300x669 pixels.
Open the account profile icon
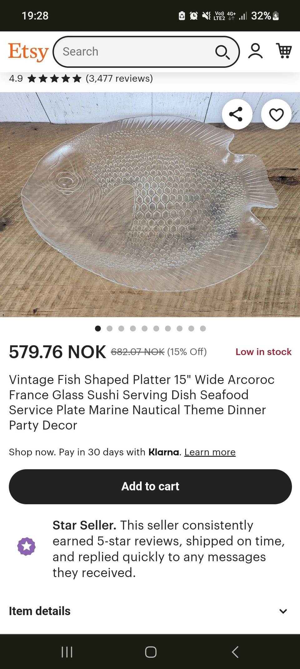[255, 51]
